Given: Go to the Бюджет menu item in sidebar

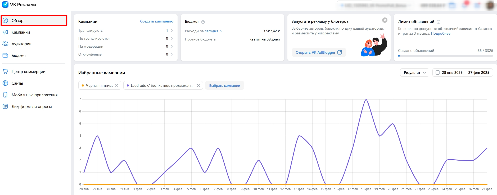Looking at the screenshot, I should 19,56.
